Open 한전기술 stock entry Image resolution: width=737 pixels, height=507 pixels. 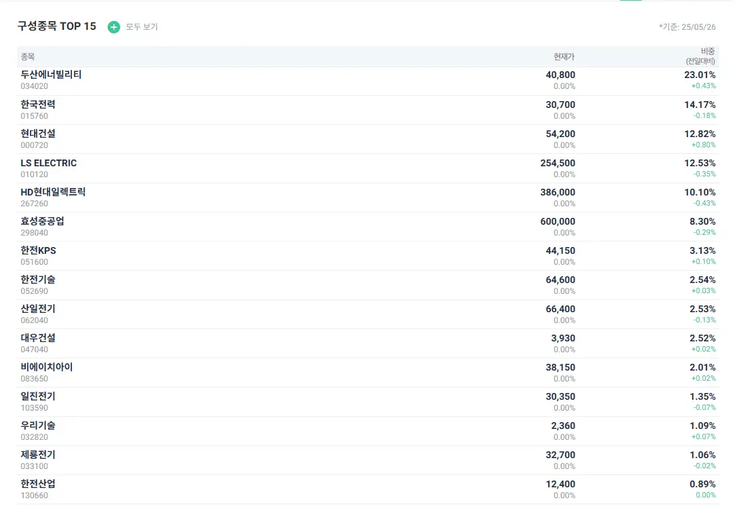pyautogui.click(x=37, y=280)
